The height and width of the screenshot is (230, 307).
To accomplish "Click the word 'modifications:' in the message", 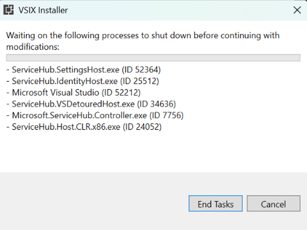I will click(33, 47).
